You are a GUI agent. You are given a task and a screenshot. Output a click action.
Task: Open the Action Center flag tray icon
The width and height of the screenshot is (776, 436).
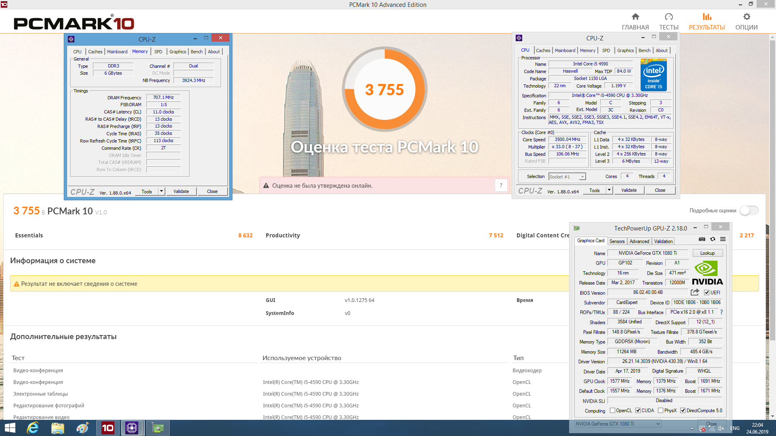click(702, 429)
